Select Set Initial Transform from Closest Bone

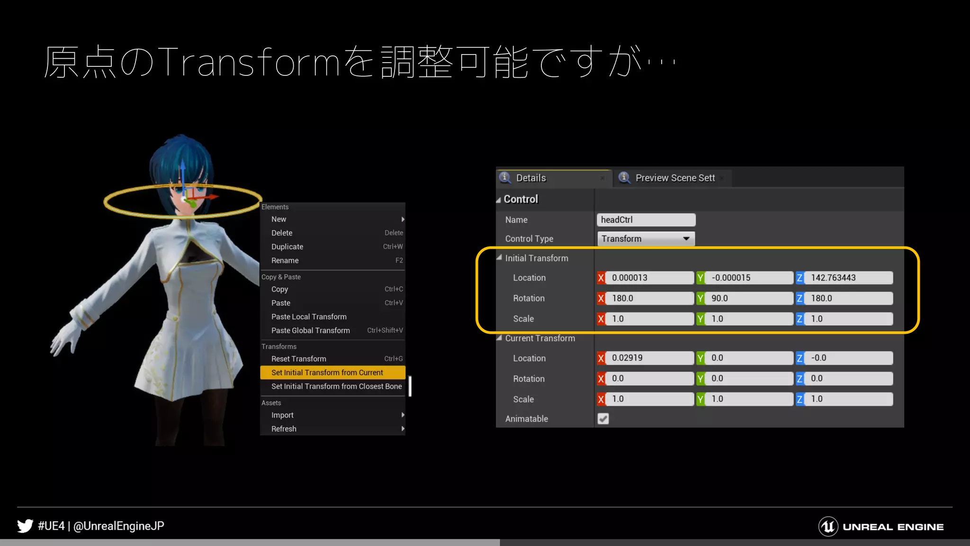pyautogui.click(x=332, y=386)
